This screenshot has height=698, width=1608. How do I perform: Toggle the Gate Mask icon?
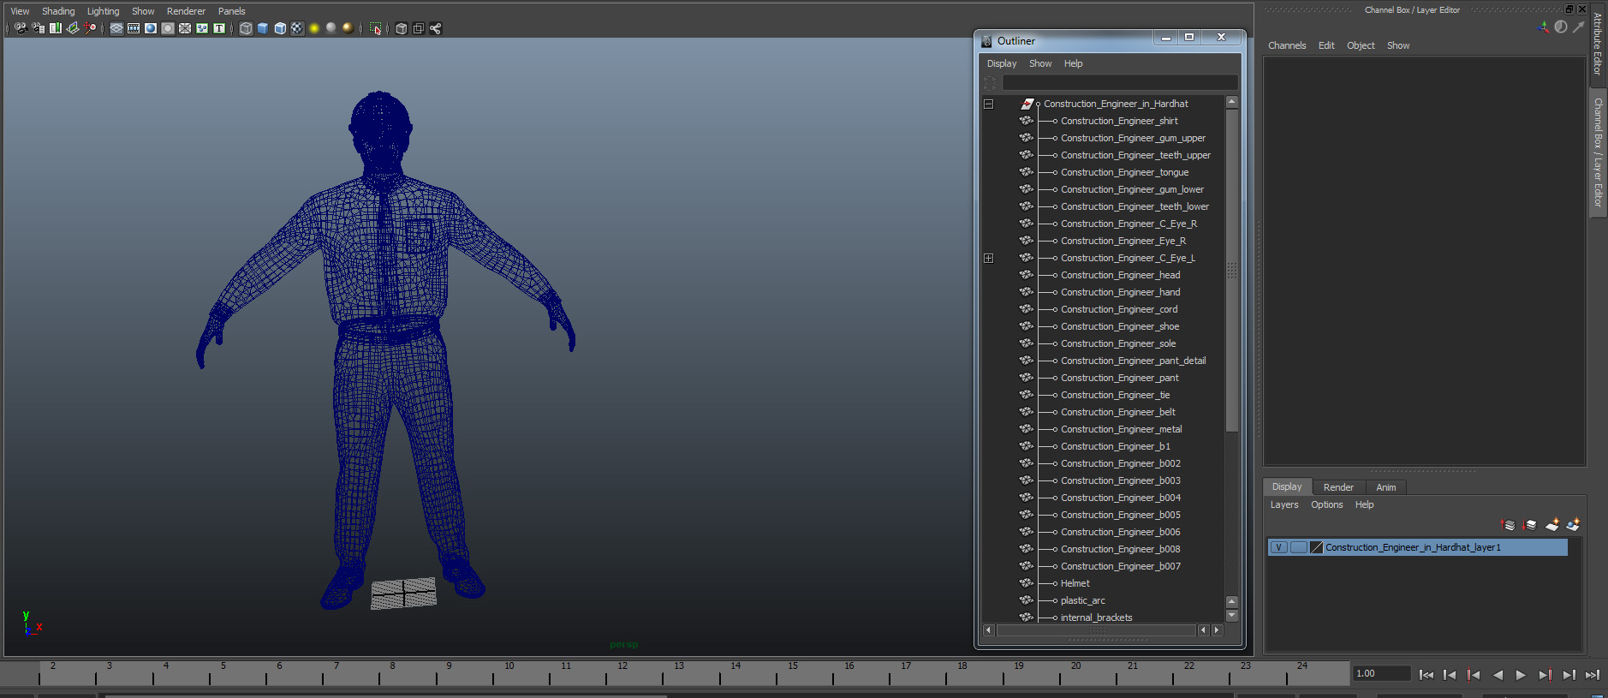(168, 28)
